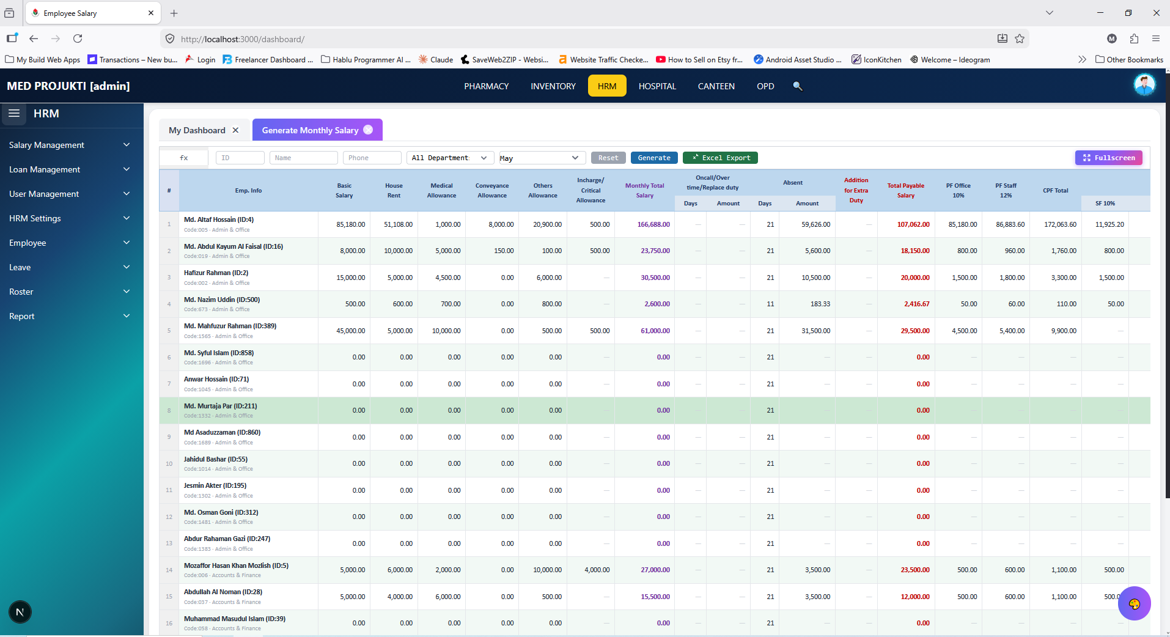Expand the Loan Management menu
1170x637 pixels.
[x=70, y=169]
